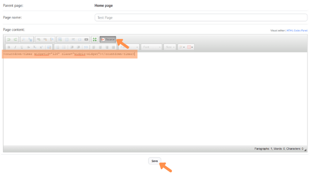Insert an anchor flag

pyautogui.click(x=52, y=39)
